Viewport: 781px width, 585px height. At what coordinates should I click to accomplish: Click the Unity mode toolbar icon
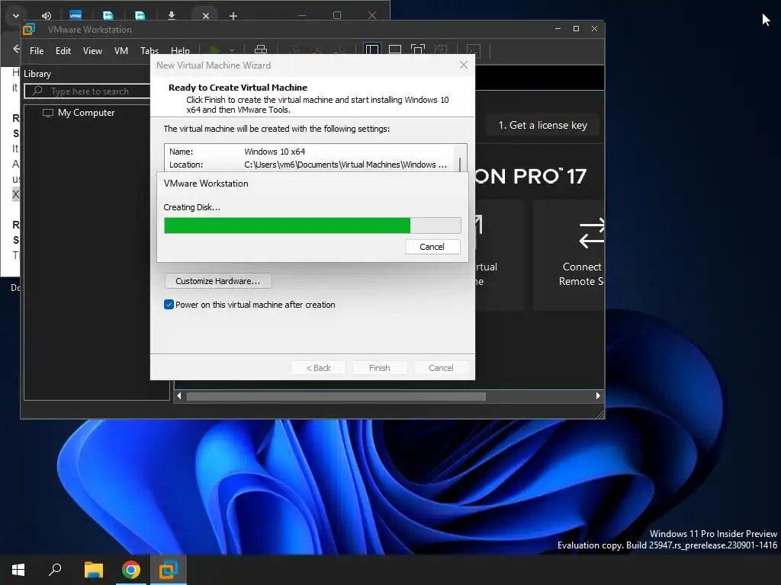[440, 50]
